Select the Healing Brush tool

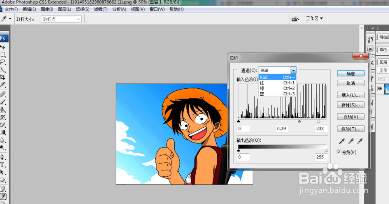3,94
